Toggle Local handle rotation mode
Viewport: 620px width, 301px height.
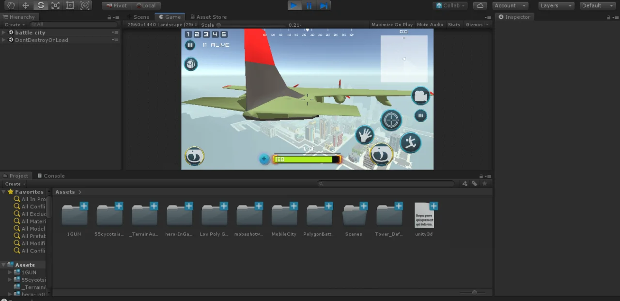click(x=145, y=5)
